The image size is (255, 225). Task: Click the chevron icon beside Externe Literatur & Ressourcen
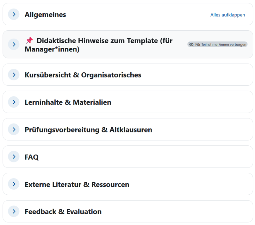click(x=14, y=184)
